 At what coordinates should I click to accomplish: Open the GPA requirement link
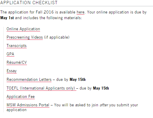tap(10, 54)
